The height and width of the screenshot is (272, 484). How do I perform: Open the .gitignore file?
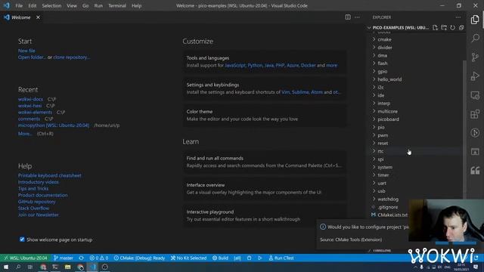pyautogui.click(x=388, y=207)
